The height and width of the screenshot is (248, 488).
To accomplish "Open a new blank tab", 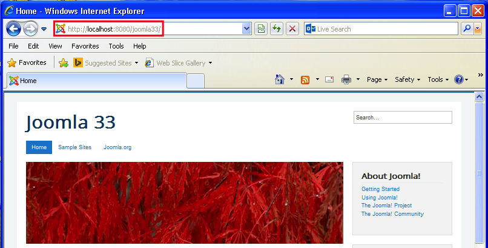I will point(196,81).
